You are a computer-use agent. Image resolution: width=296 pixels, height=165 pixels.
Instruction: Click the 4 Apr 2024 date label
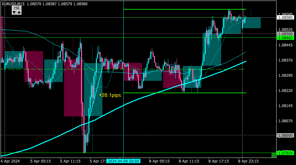10,161
